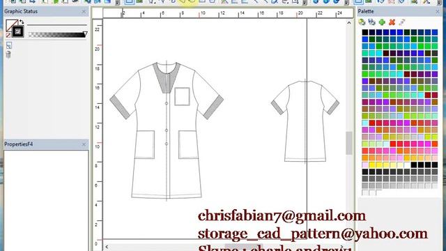Close the PropertiesF4 panel

pos(84,144)
